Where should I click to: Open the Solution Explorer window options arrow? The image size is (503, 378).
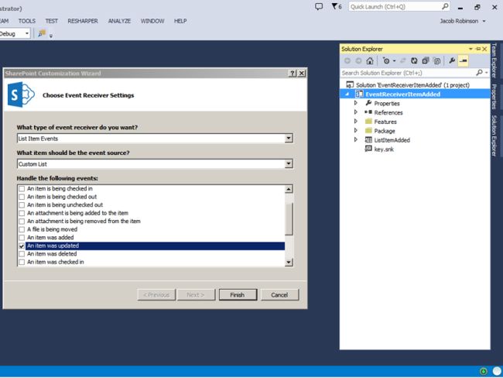click(470, 49)
